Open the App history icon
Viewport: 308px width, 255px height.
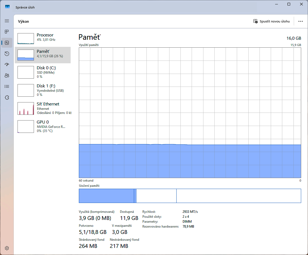[x=7, y=54]
